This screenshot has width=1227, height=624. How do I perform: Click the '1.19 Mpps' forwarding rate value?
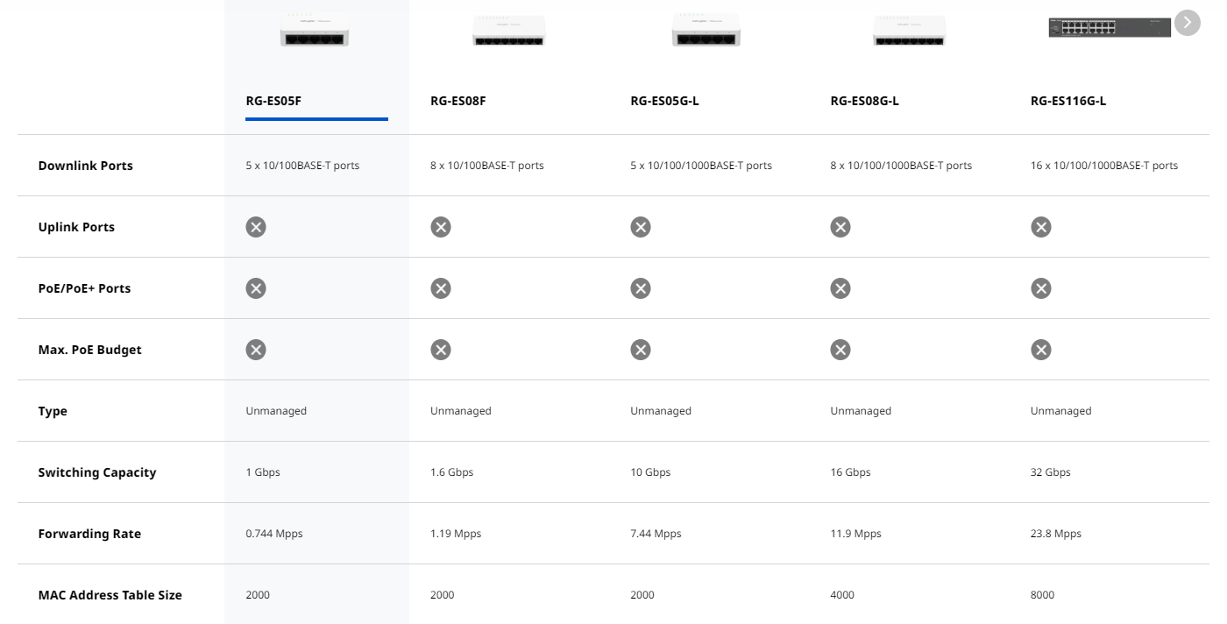click(x=456, y=534)
